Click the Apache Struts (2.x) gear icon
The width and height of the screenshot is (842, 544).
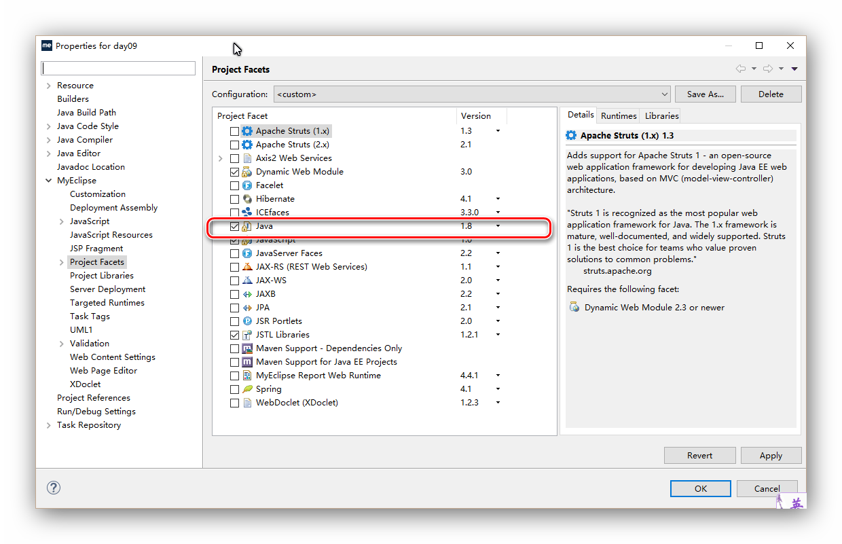pyautogui.click(x=247, y=145)
